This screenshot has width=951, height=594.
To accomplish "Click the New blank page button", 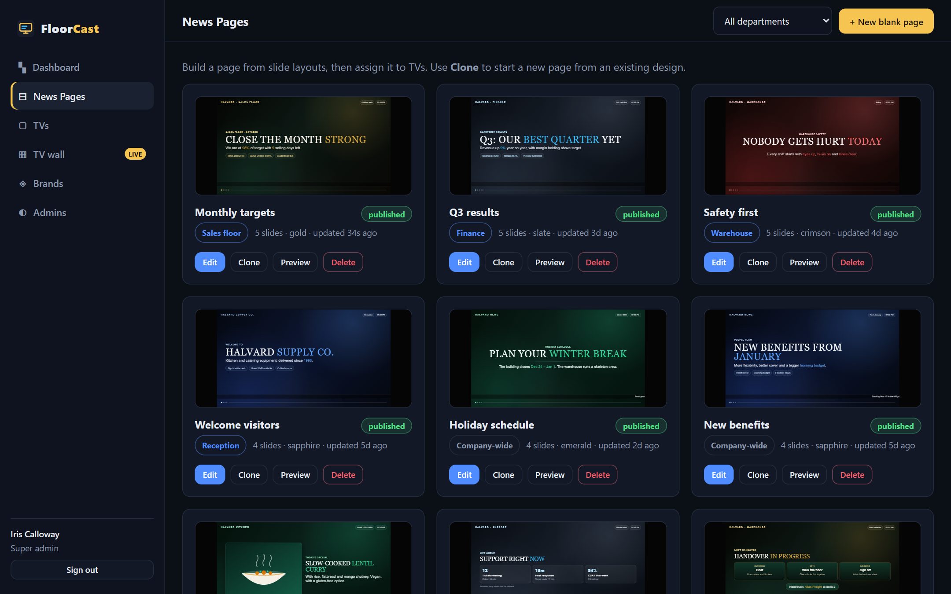I will click(886, 22).
